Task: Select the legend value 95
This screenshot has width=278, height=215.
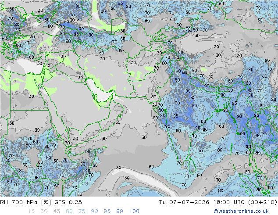Action: (x=107, y=211)
